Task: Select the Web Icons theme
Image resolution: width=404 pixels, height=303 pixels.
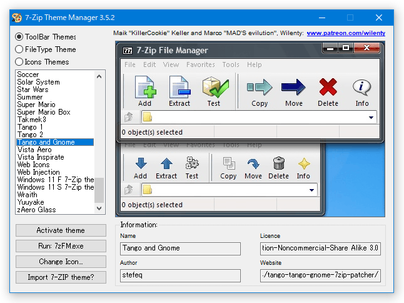Action: click(55, 165)
